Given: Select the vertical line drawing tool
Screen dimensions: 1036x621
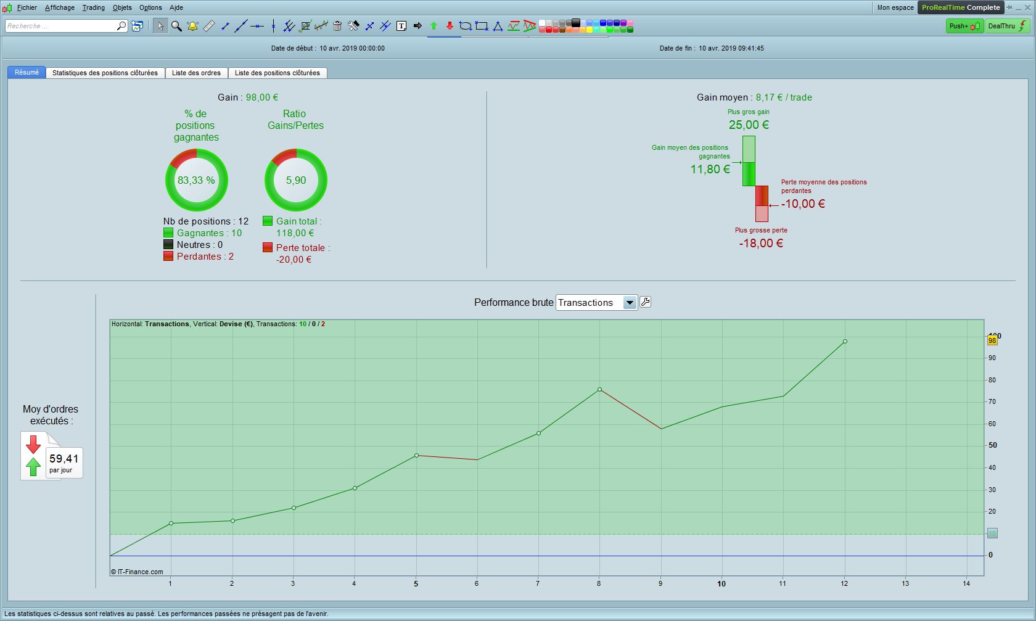Looking at the screenshot, I should 273,26.
